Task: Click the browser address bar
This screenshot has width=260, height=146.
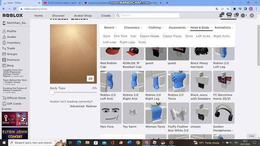Action: 116,9
